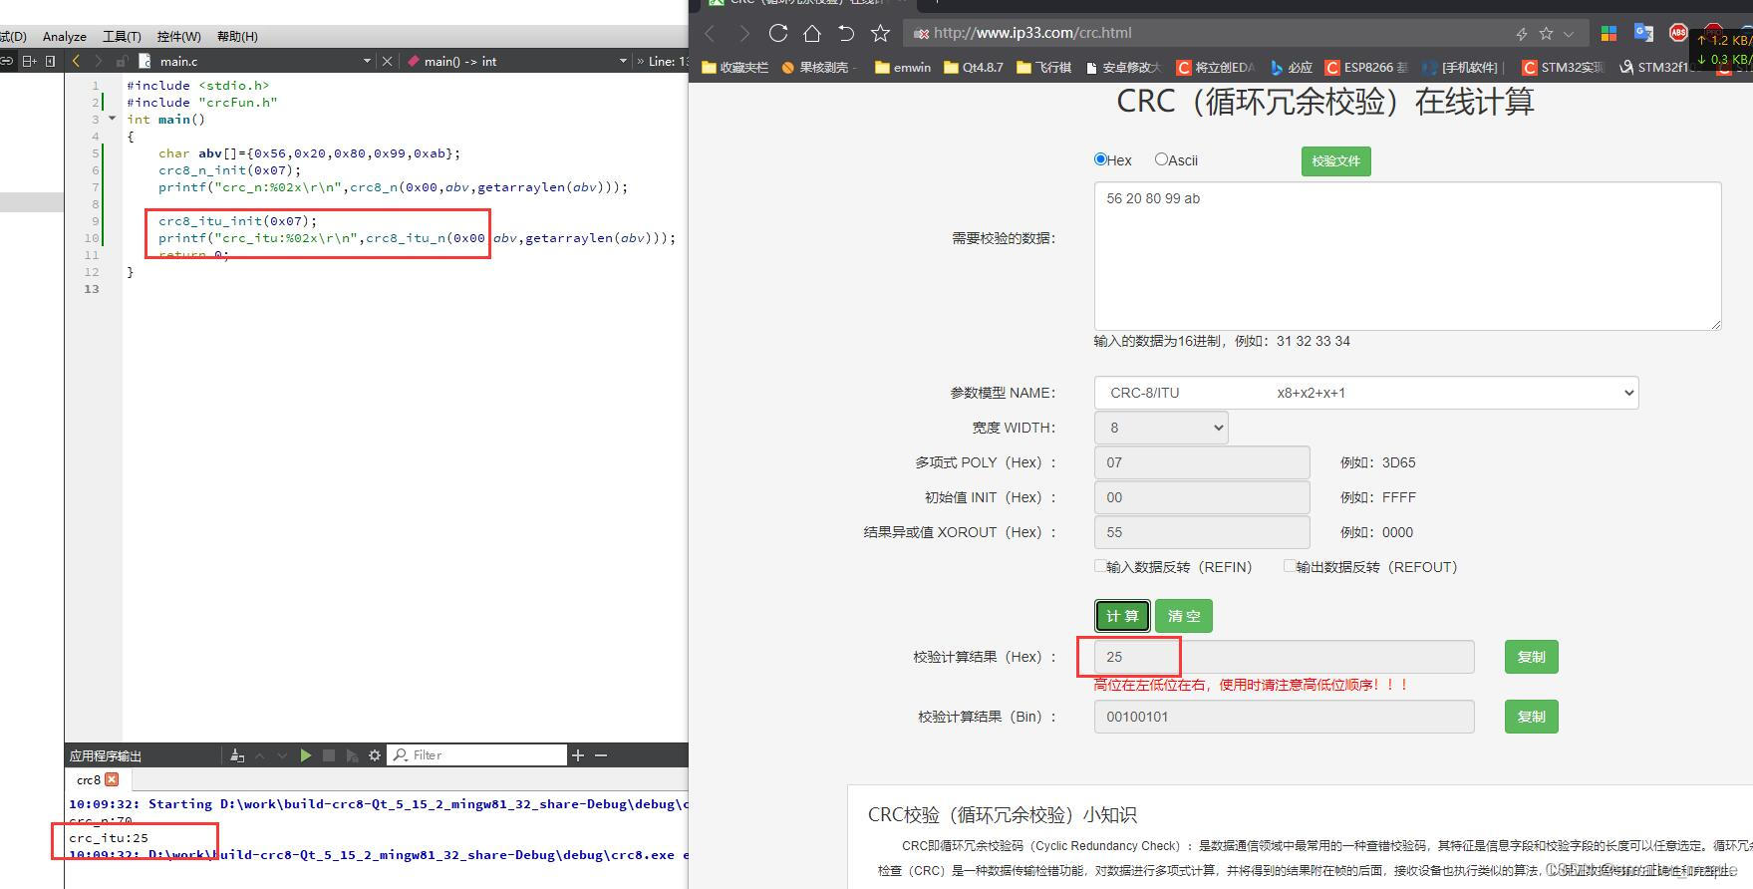Open the 宽度 WIDTH dropdown

pos(1161,428)
